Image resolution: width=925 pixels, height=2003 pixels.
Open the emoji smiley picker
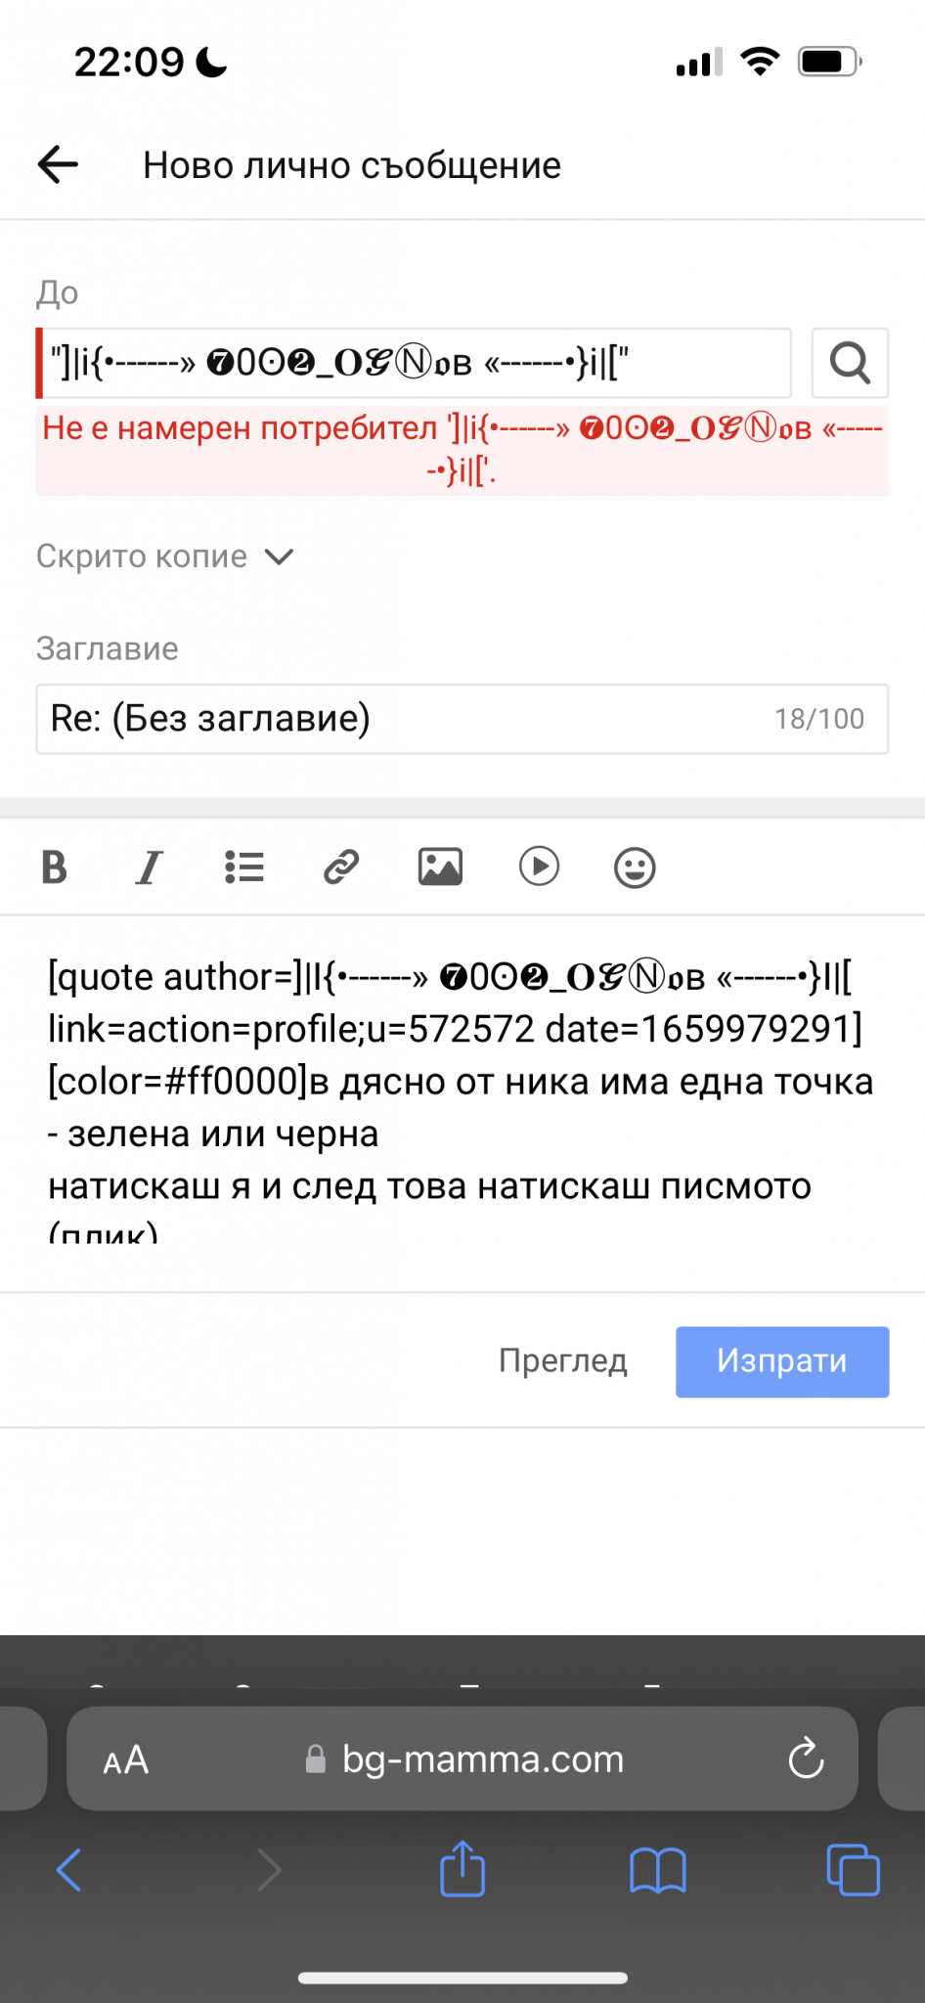(635, 867)
